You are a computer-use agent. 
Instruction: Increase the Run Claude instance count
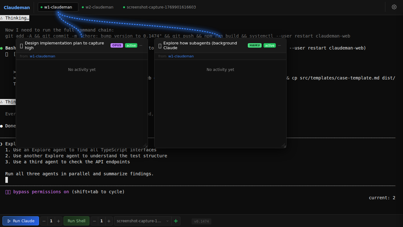(x=58, y=221)
